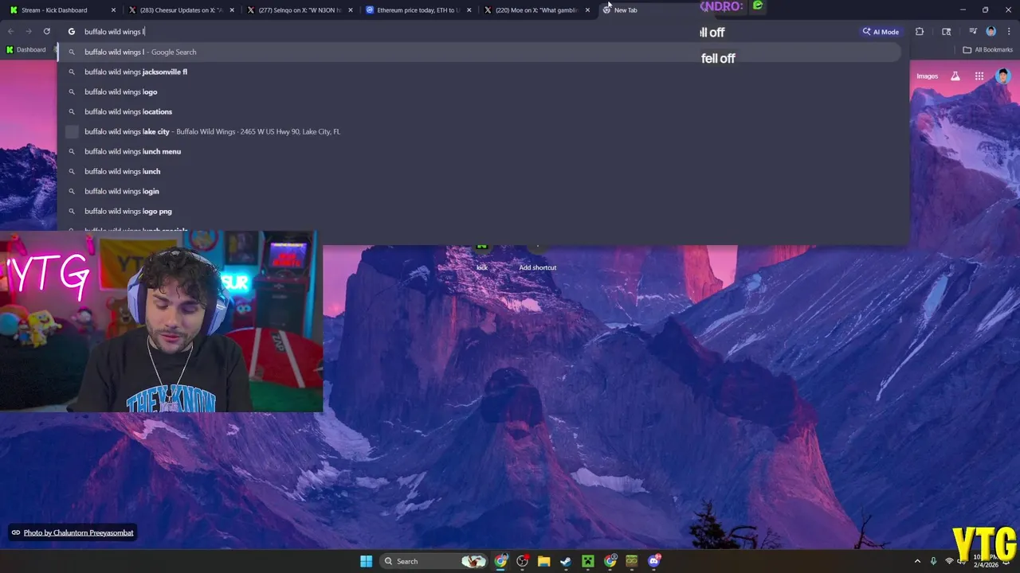Click the AI Mode button
The height and width of the screenshot is (573, 1020).
click(881, 32)
